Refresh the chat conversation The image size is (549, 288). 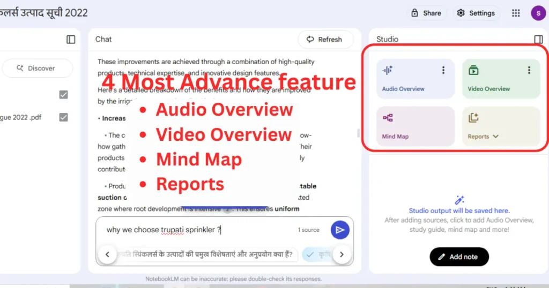[x=324, y=40]
